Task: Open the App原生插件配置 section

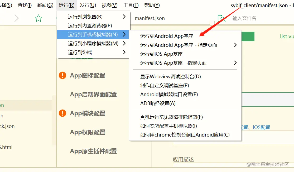Action: pyautogui.click(x=93, y=151)
